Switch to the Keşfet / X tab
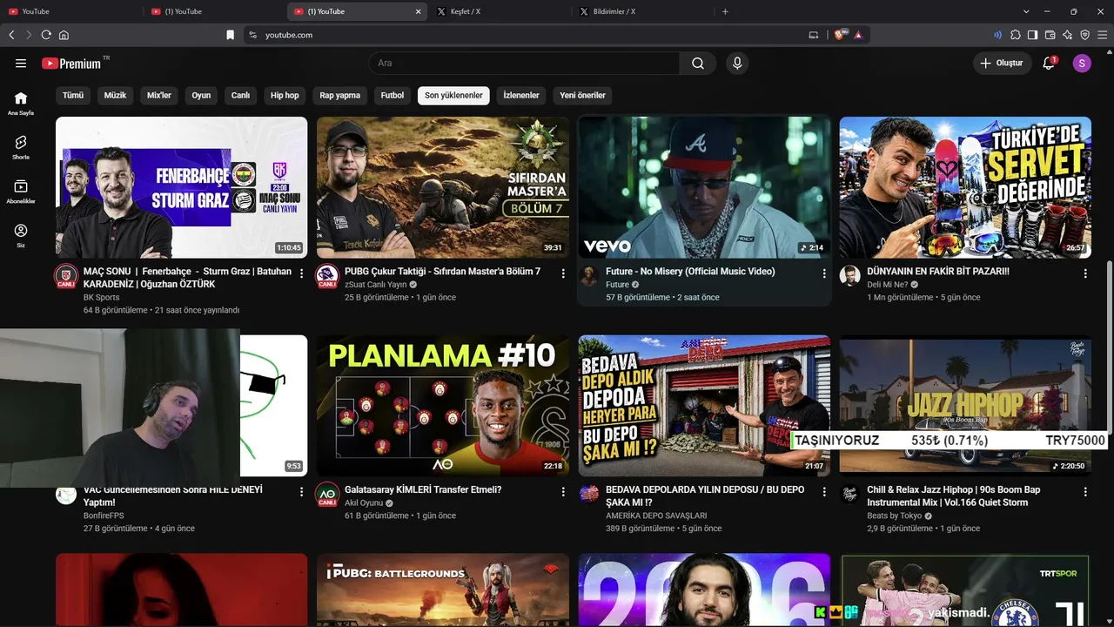This screenshot has height=627, width=1114. [x=500, y=11]
